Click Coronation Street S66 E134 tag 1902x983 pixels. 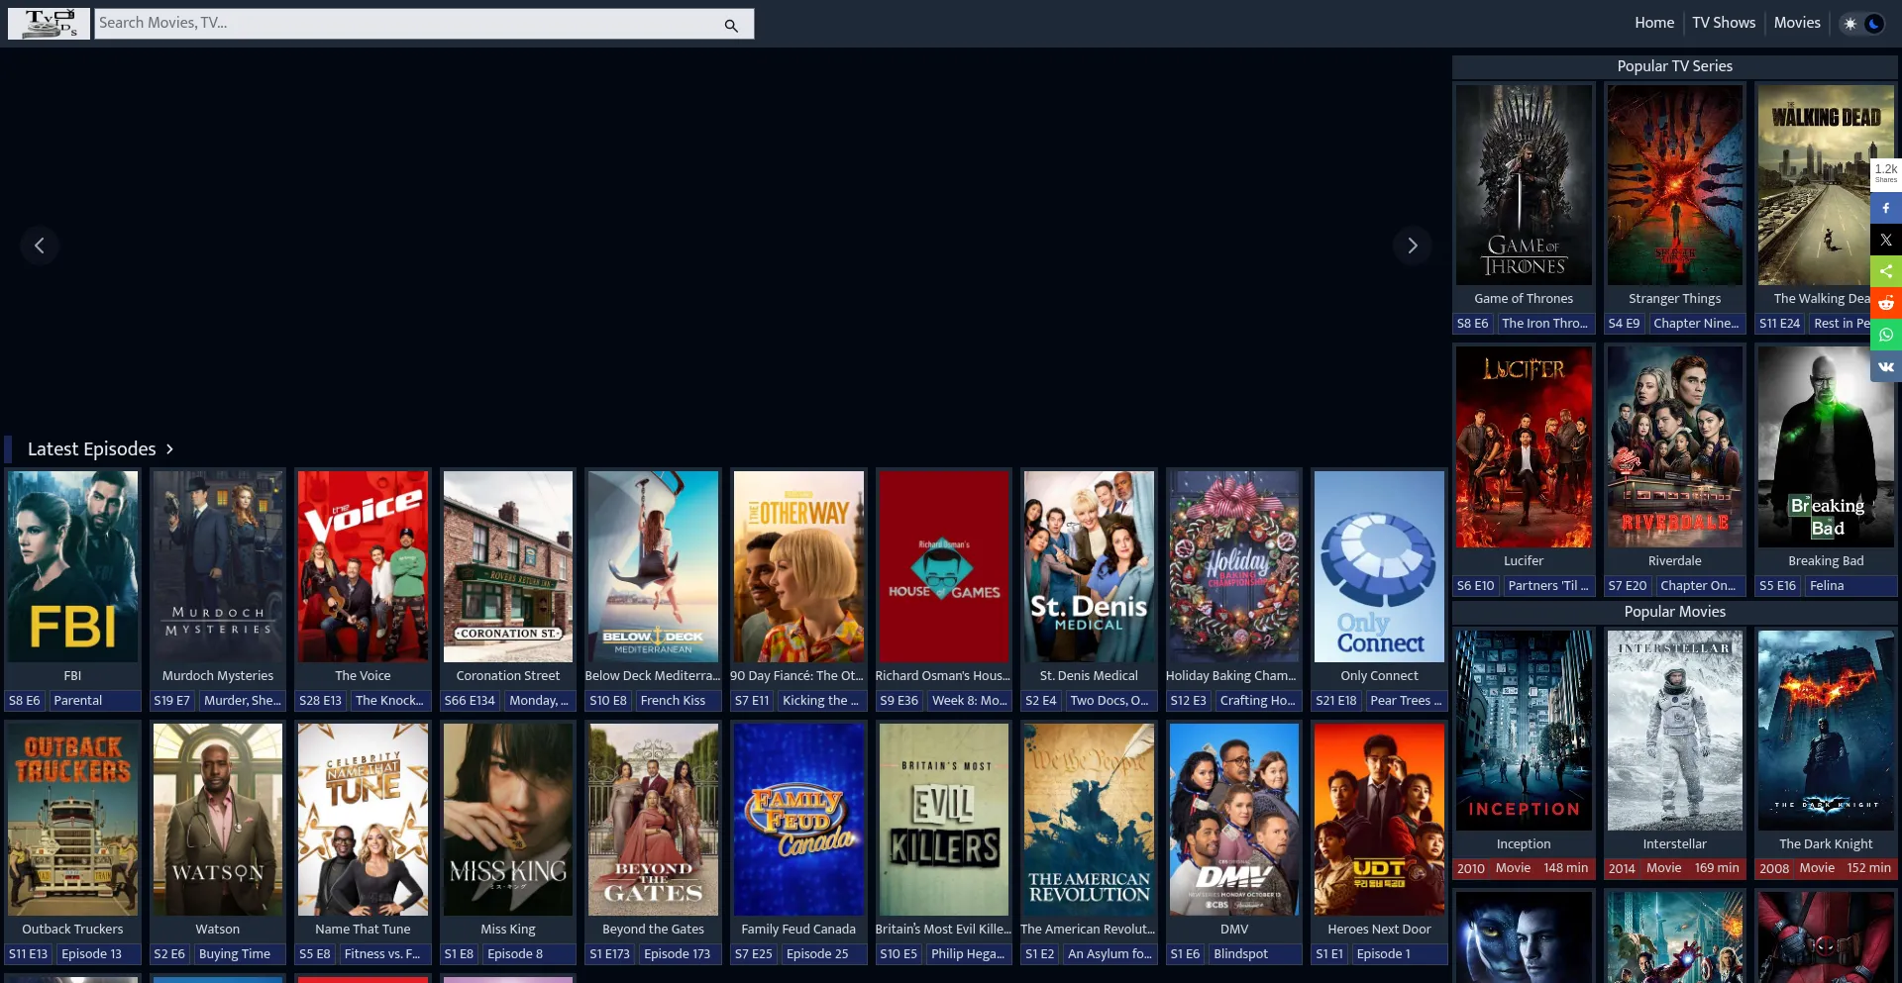tap(470, 701)
